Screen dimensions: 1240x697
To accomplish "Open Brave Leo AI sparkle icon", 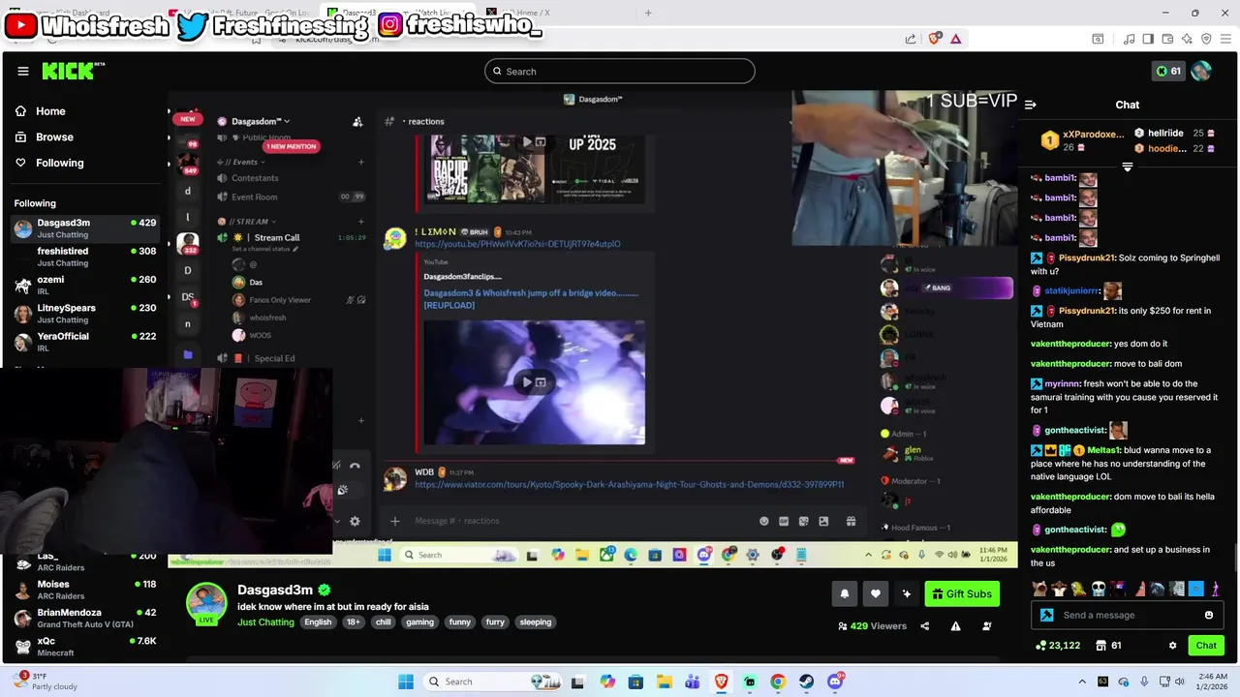I will pyautogui.click(x=1187, y=39).
